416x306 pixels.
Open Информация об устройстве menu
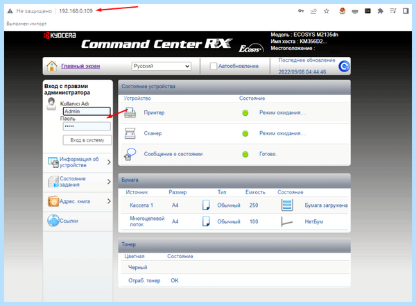click(x=79, y=162)
